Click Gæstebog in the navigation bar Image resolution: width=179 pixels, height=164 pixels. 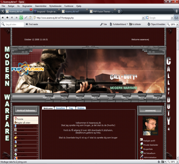point(142,98)
